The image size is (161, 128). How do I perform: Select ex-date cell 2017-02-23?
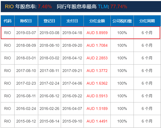click(x=26, y=83)
